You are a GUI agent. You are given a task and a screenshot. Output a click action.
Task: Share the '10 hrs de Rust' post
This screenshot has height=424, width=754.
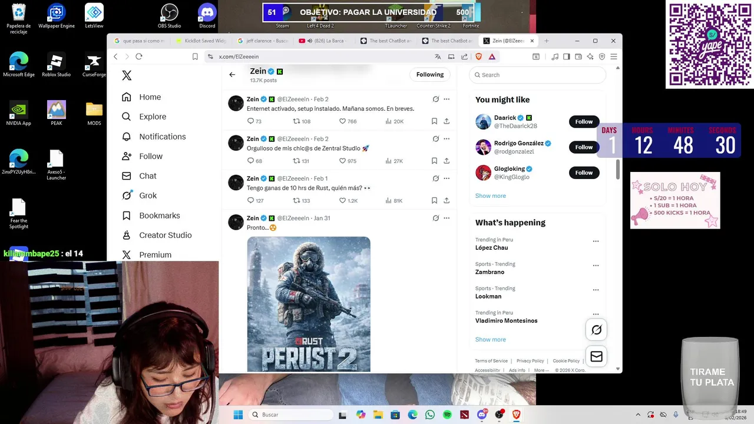[x=447, y=201]
